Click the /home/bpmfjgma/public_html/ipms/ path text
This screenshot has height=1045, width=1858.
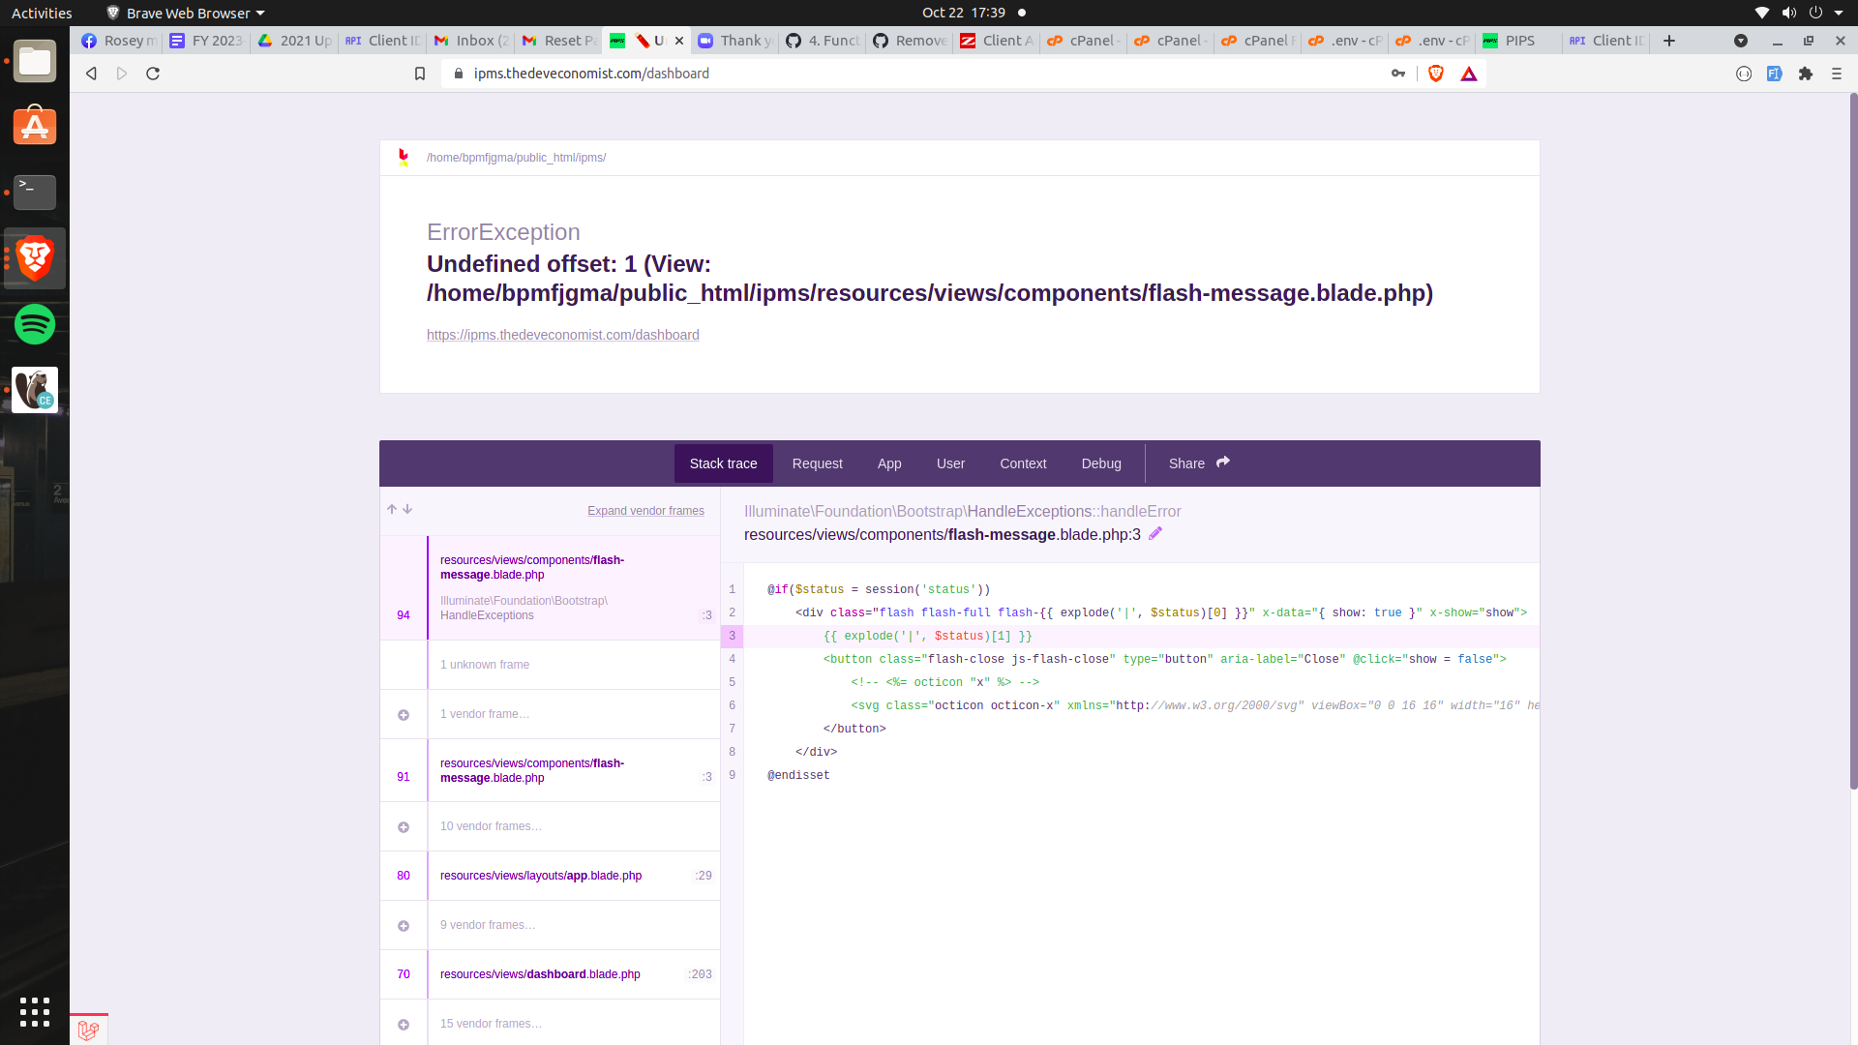coord(516,158)
